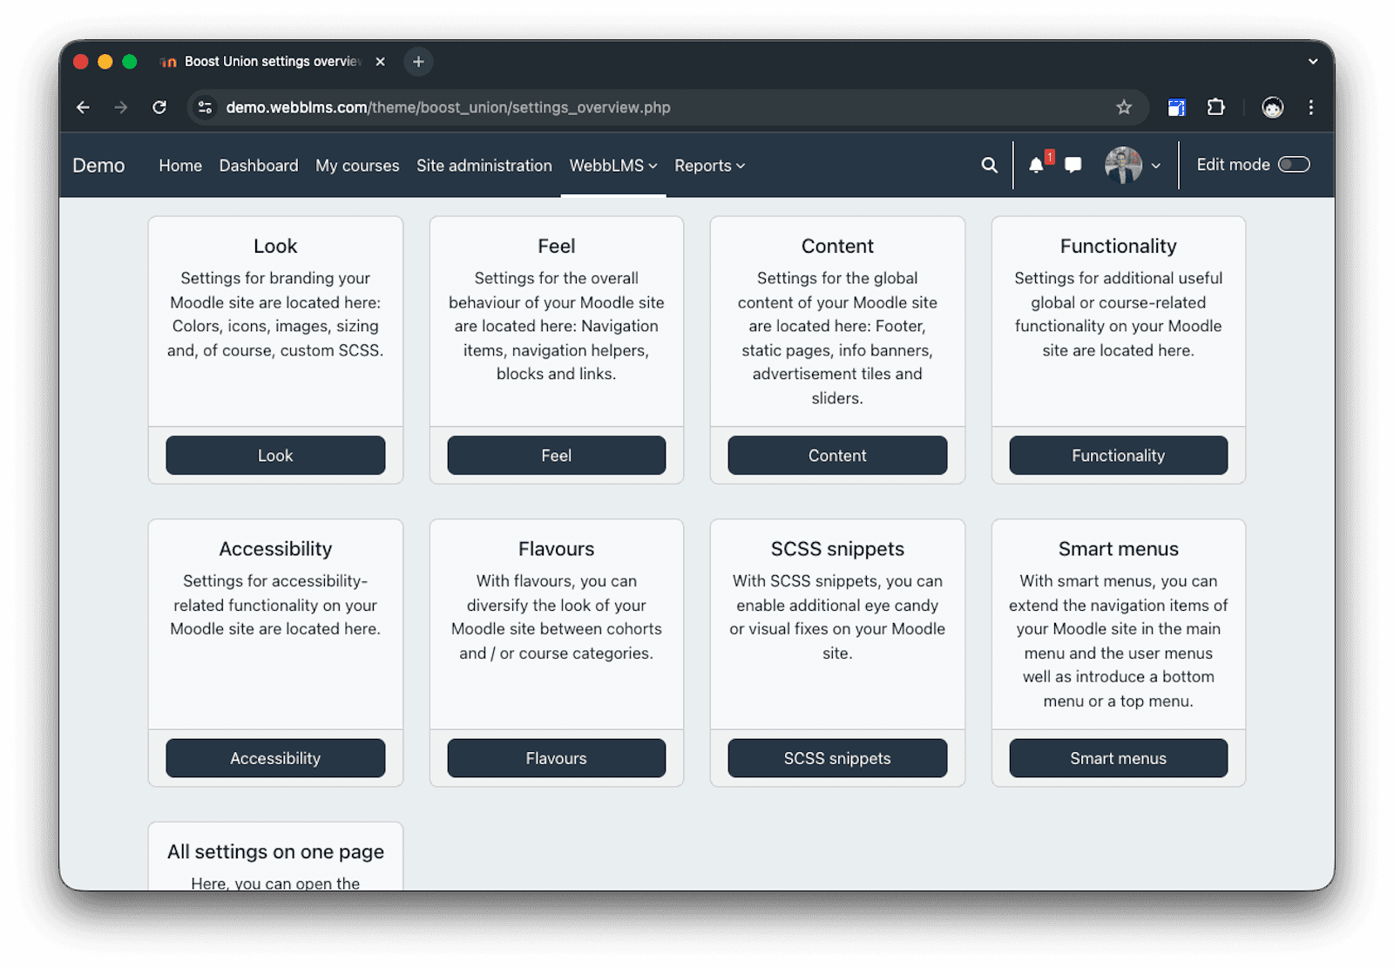Open the Reports dropdown
Viewport: 1394px width, 969px height.
[x=708, y=166]
